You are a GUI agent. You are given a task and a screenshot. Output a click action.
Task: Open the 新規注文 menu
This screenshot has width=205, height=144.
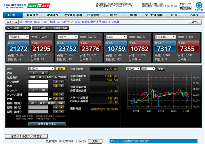[x=33, y=15]
